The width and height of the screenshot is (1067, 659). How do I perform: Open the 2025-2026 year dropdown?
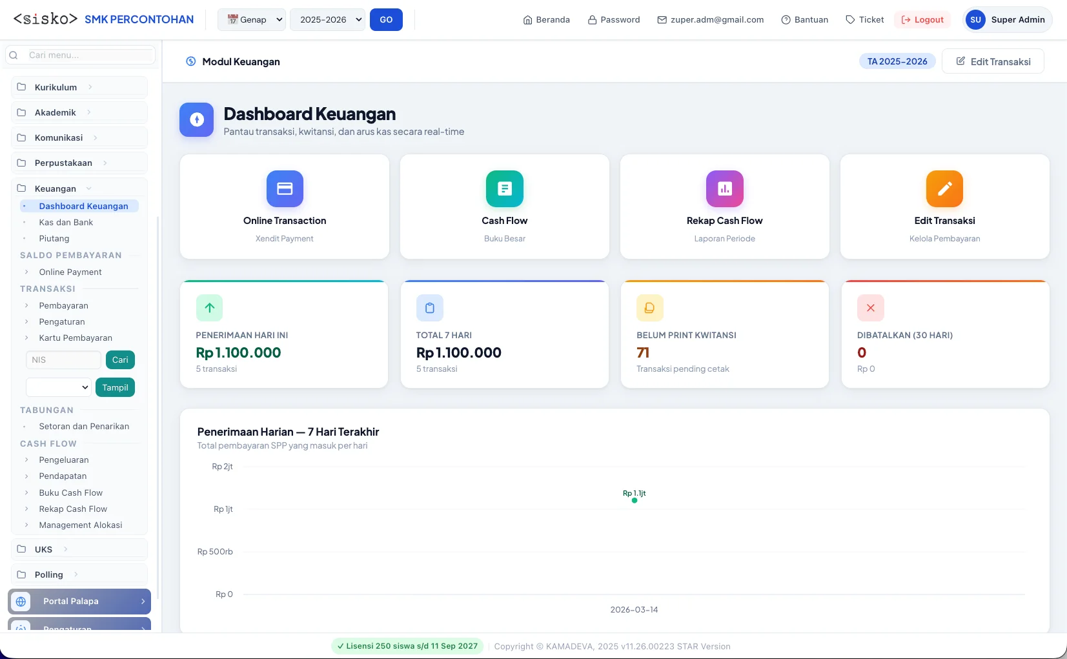pos(327,19)
